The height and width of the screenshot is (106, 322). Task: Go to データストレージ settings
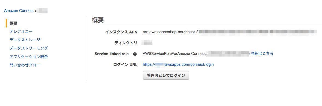[25, 40]
